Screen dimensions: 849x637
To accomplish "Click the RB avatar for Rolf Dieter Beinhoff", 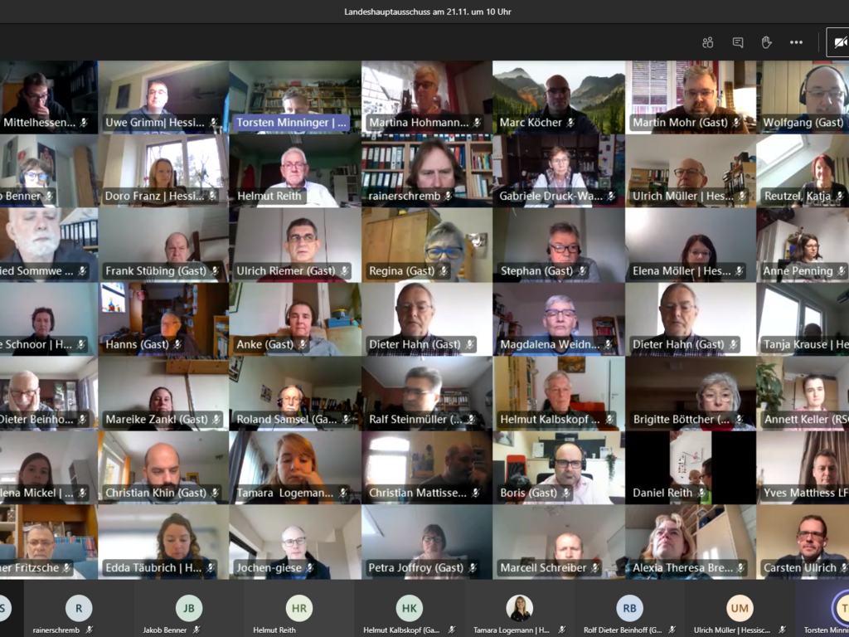I will (629, 608).
